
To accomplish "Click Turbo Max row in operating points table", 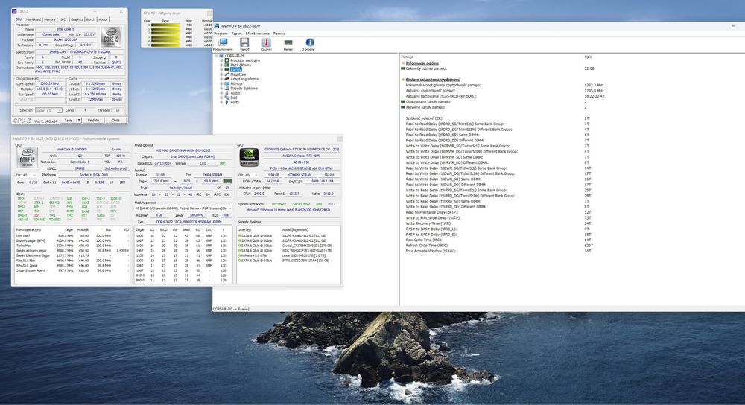I will tap(72, 246).
